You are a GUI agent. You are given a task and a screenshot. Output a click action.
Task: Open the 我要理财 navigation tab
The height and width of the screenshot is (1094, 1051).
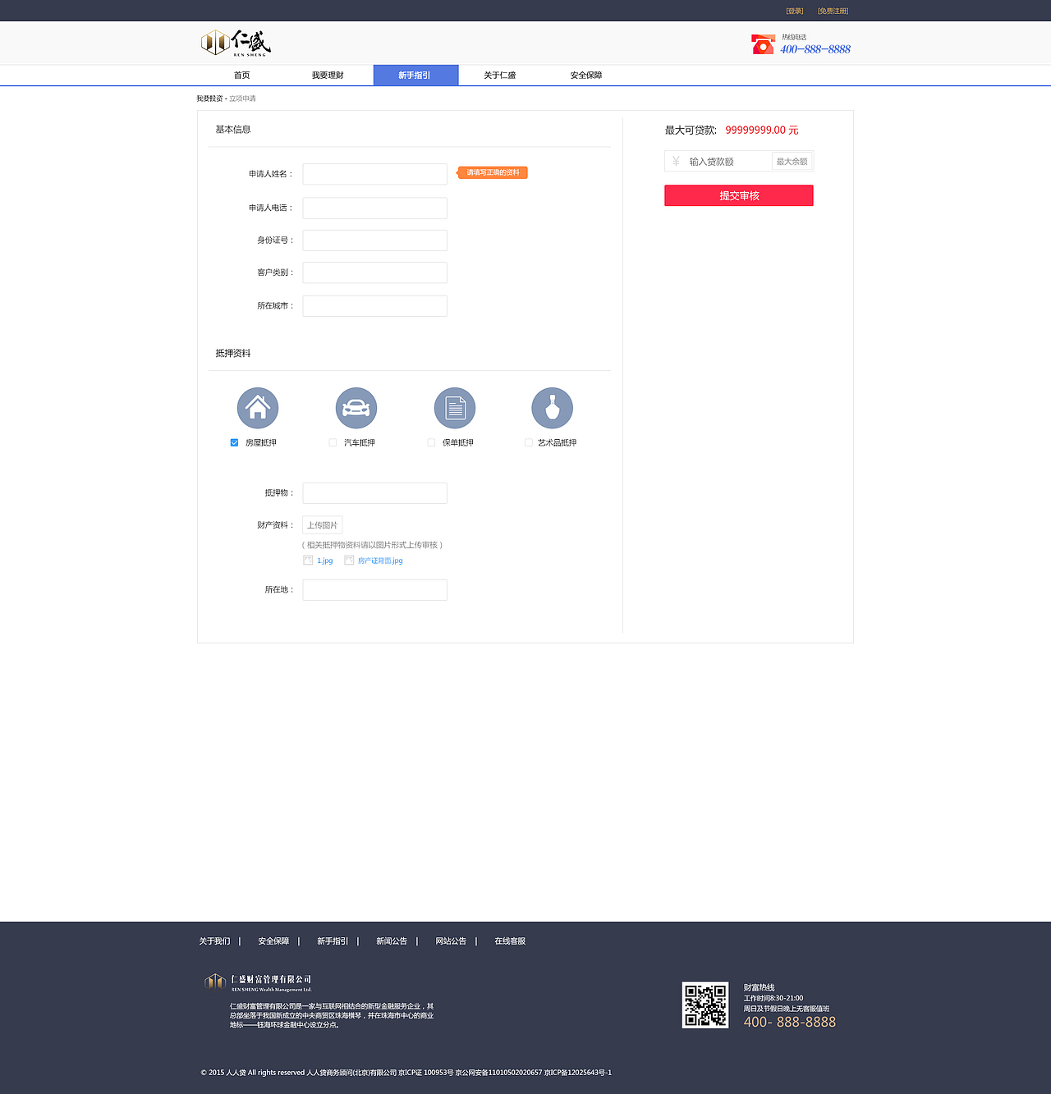tap(328, 76)
